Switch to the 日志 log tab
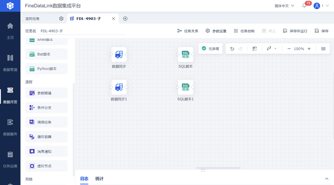The image size is (334, 185). click(x=84, y=179)
